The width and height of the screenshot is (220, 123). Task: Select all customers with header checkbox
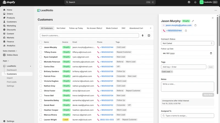pyautogui.click(x=41, y=42)
